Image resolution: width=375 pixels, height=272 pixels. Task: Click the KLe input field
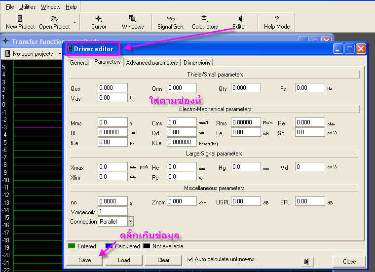click(182, 142)
